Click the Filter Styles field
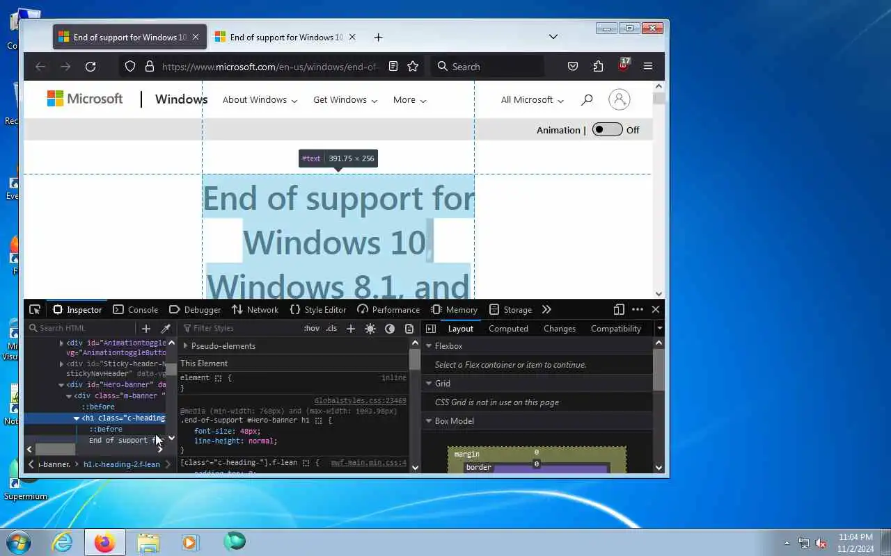891x556 pixels. point(240,329)
